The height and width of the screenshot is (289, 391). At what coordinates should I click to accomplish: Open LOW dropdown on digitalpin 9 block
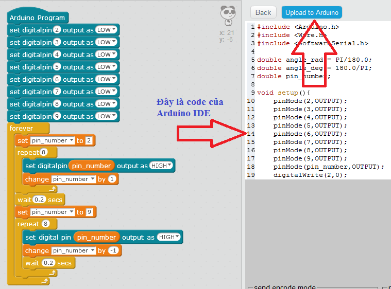pos(106,116)
